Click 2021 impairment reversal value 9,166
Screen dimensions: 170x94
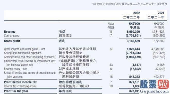(x=161, y=65)
